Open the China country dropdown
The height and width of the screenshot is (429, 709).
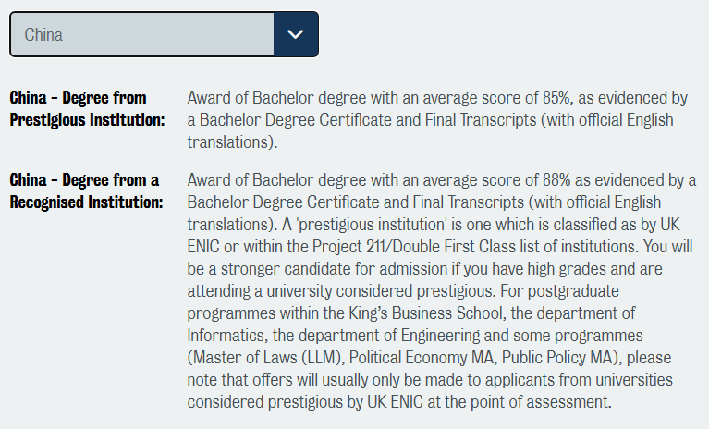coord(164,34)
